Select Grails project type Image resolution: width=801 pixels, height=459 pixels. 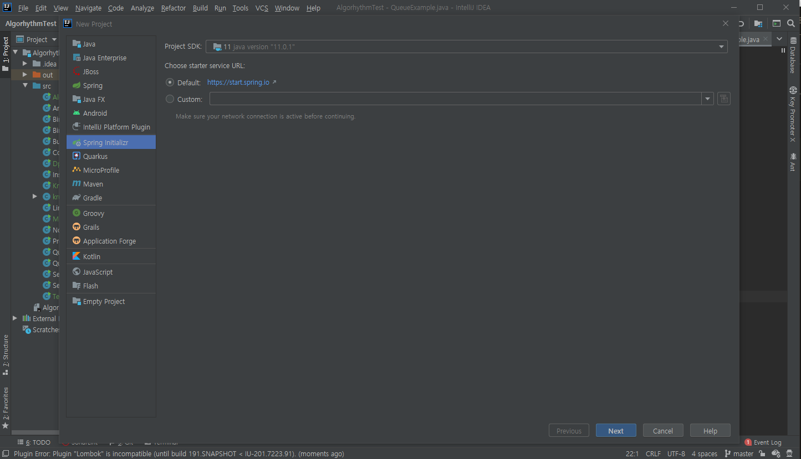pos(111,227)
